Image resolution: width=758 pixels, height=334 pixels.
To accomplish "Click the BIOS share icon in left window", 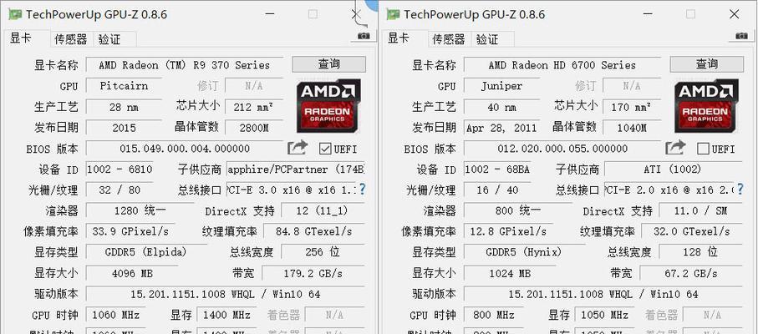I will pos(298,148).
